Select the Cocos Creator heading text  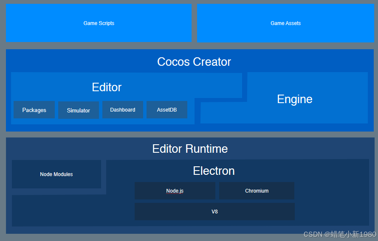(x=194, y=62)
